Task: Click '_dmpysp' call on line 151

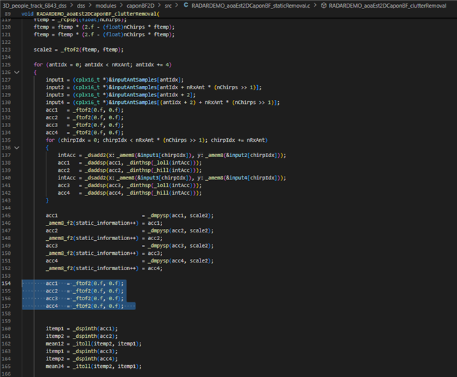Action: pyautogui.click(x=158, y=260)
